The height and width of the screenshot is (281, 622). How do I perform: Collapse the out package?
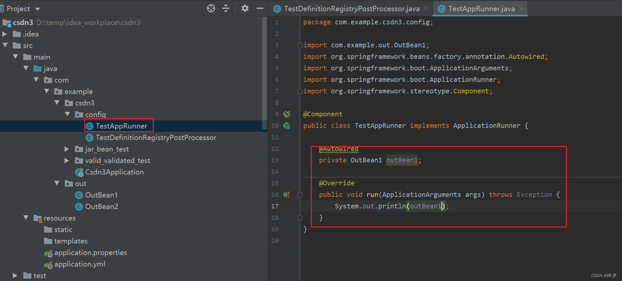click(x=57, y=183)
